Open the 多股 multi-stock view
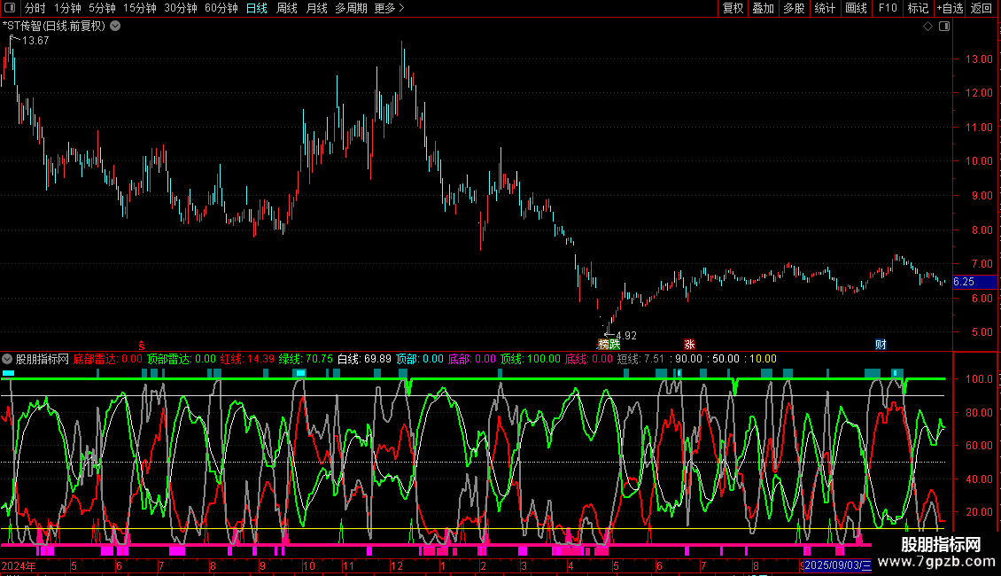Image resolution: width=1001 pixels, height=576 pixels. (795, 8)
